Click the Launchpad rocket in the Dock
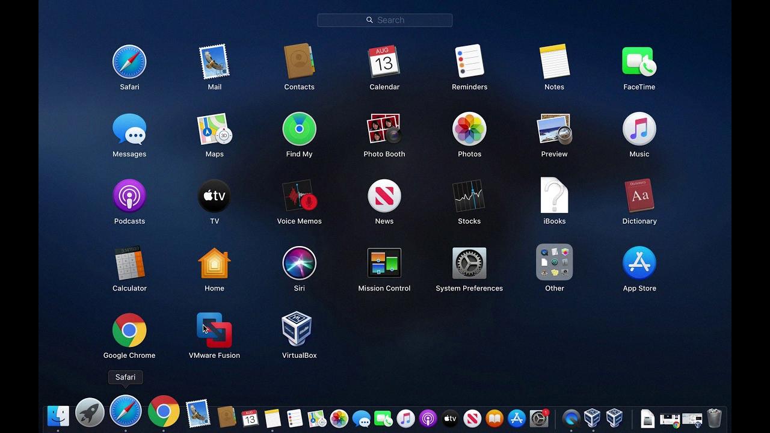 tap(90, 413)
